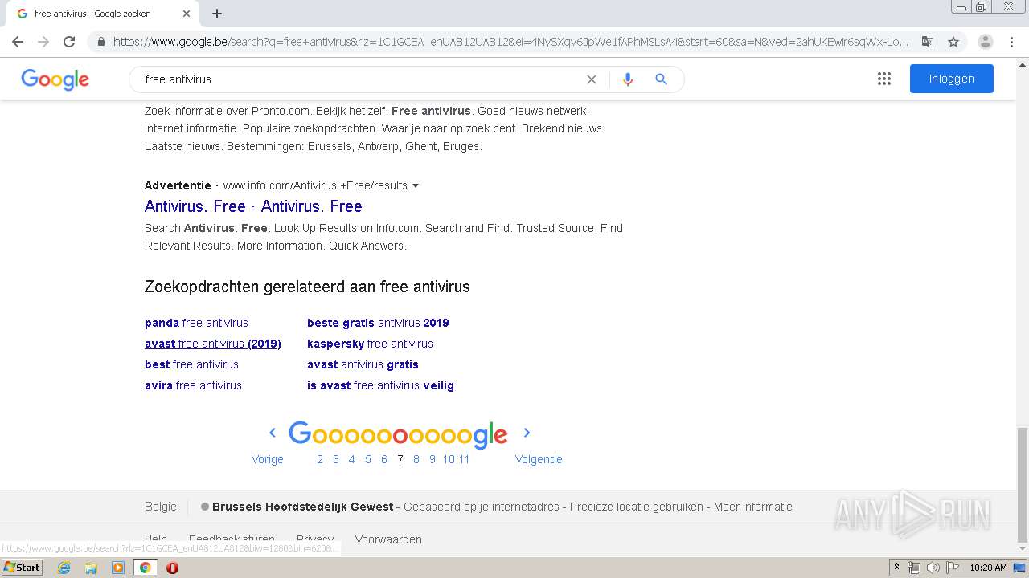1029x578 pixels.
Task: Open the Chrome profile avatar
Action: click(x=986, y=42)
